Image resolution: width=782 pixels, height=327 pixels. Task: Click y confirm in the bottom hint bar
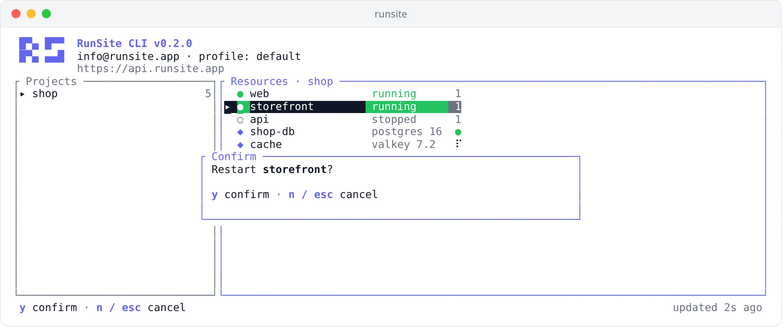point(48,308)
